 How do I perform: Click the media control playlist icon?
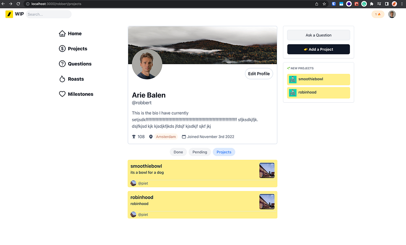point(379,4)
